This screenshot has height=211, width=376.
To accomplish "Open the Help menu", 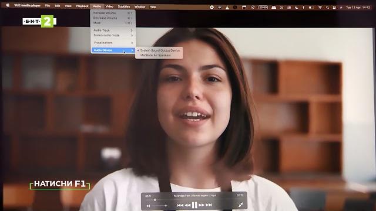I will [153, 7].
